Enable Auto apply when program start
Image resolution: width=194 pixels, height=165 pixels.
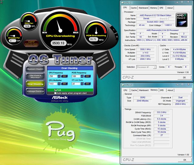coord(55,93)
